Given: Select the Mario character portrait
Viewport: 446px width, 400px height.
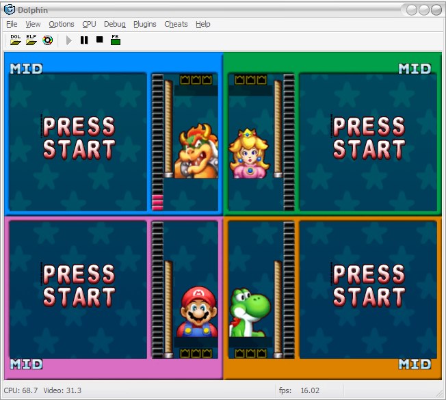Looking at the screenshot, I should 198,312.
